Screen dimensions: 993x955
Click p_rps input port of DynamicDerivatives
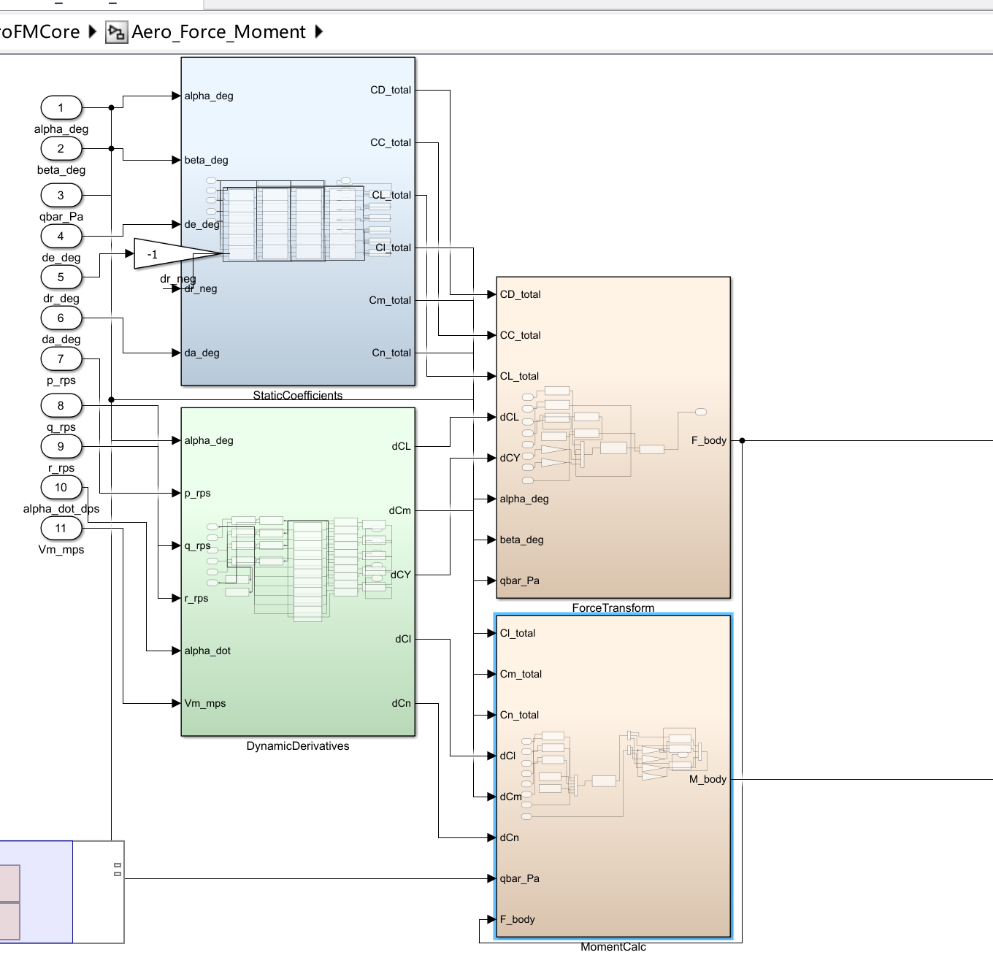click(197, 494)
